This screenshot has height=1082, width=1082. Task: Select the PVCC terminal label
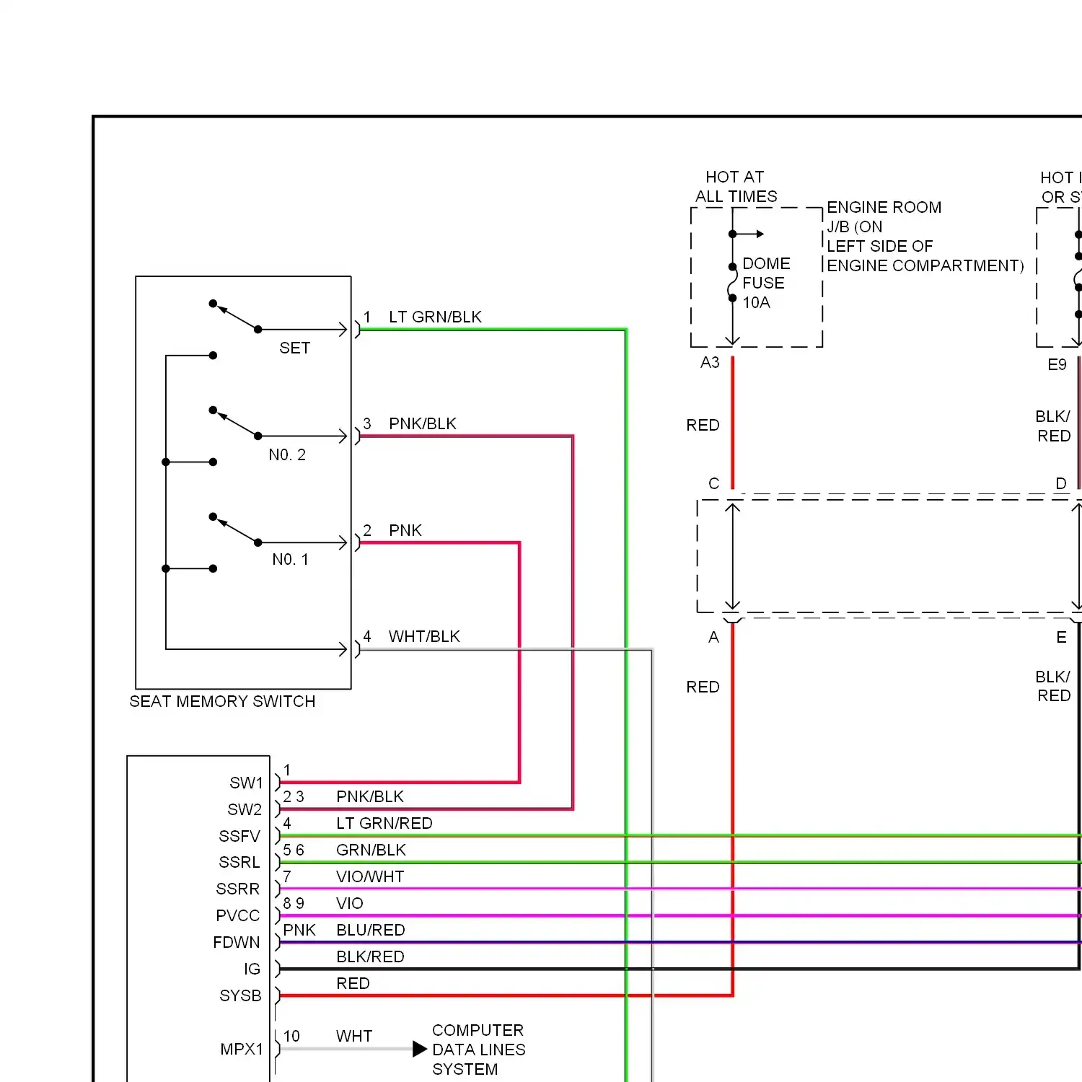click(238, 915)
